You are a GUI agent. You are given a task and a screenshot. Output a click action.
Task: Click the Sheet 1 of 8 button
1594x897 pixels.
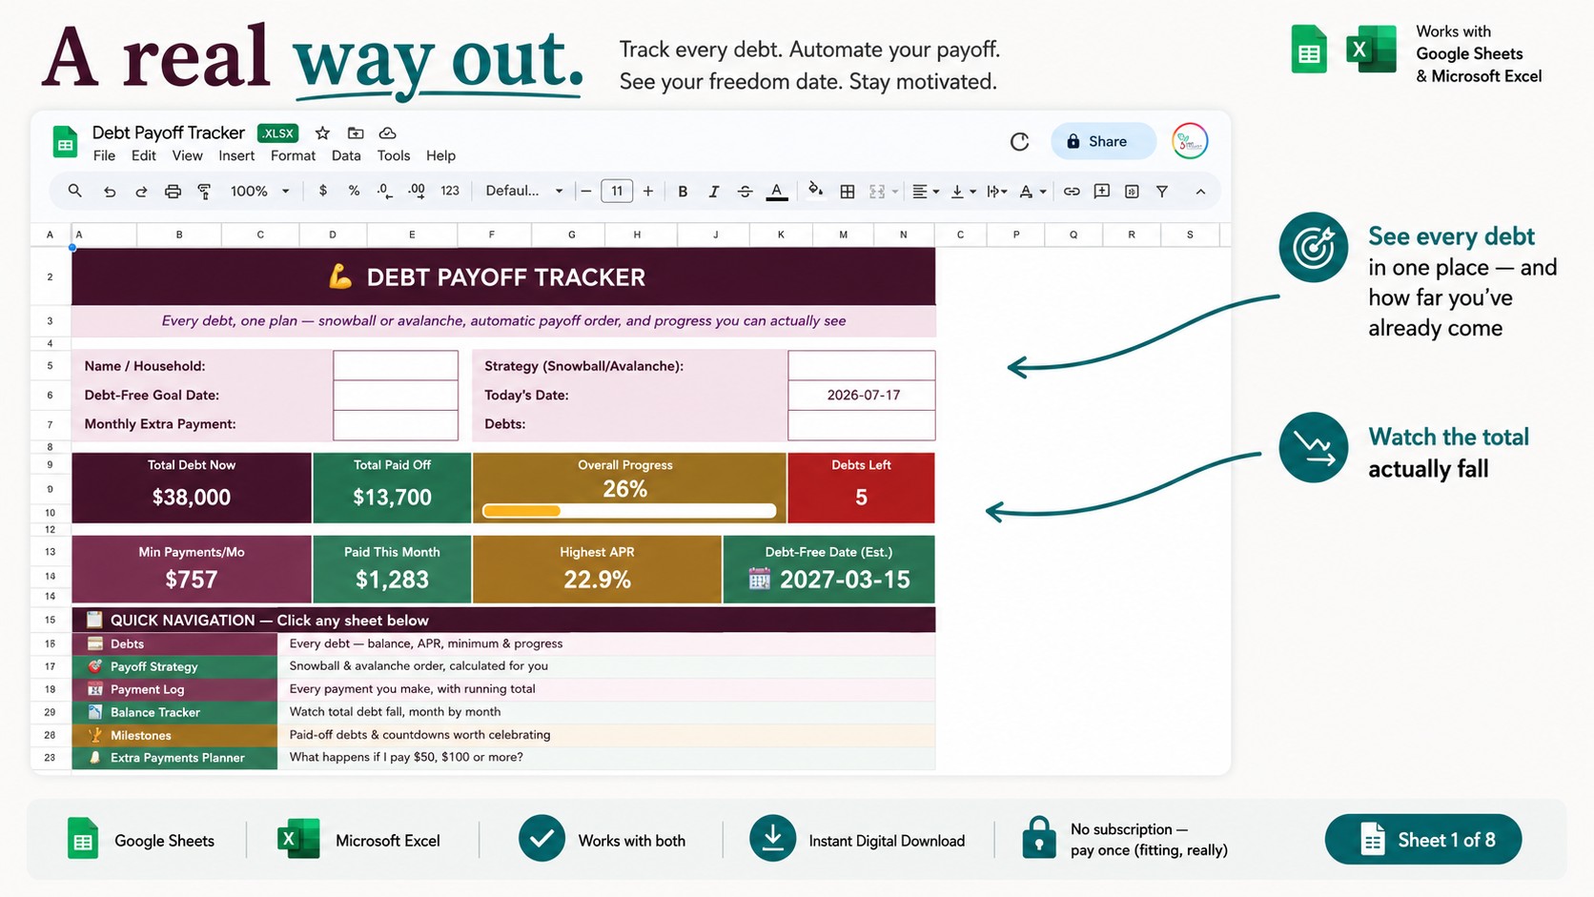point(1423,840)
